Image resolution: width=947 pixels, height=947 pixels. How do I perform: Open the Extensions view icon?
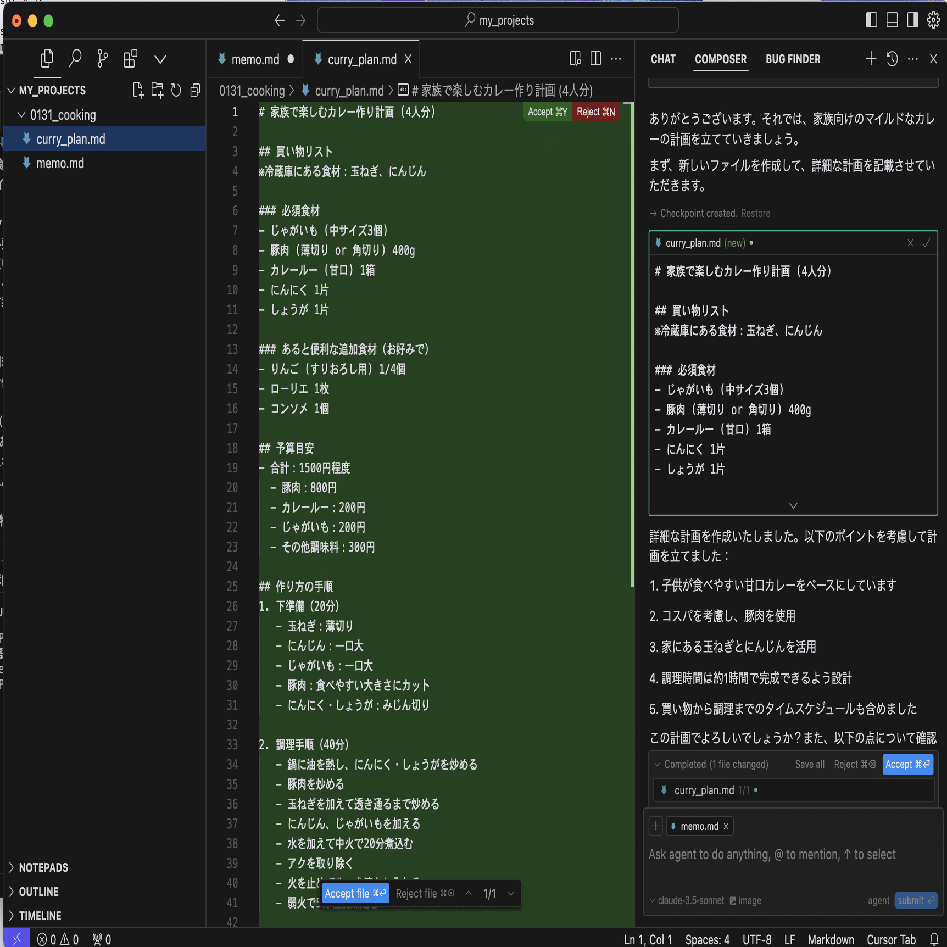130,58
